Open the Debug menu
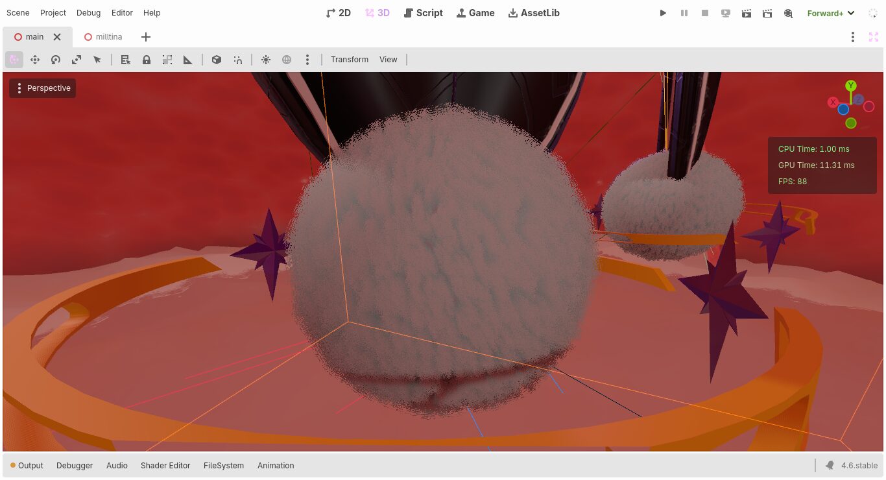The image size is (886, 480). tap(89, 13)
